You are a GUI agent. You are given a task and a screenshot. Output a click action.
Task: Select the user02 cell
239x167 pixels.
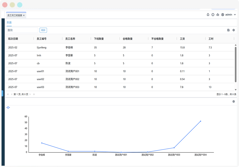coord(41,79)
